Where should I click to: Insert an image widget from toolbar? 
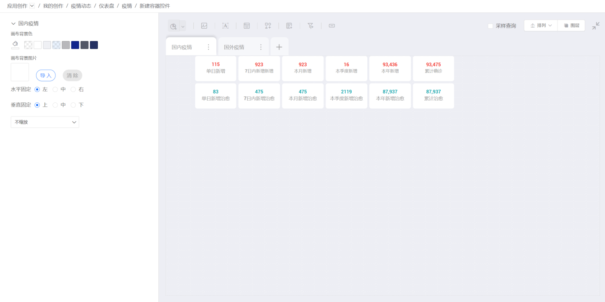coord(204,26)
